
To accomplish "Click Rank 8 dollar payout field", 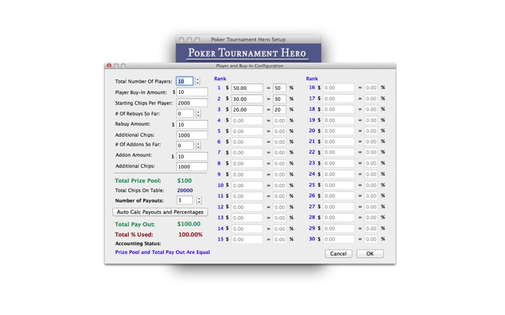I will pos(247,163).
